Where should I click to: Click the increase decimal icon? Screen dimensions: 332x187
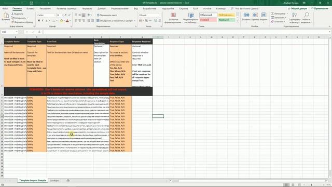[x=156, y=21]
